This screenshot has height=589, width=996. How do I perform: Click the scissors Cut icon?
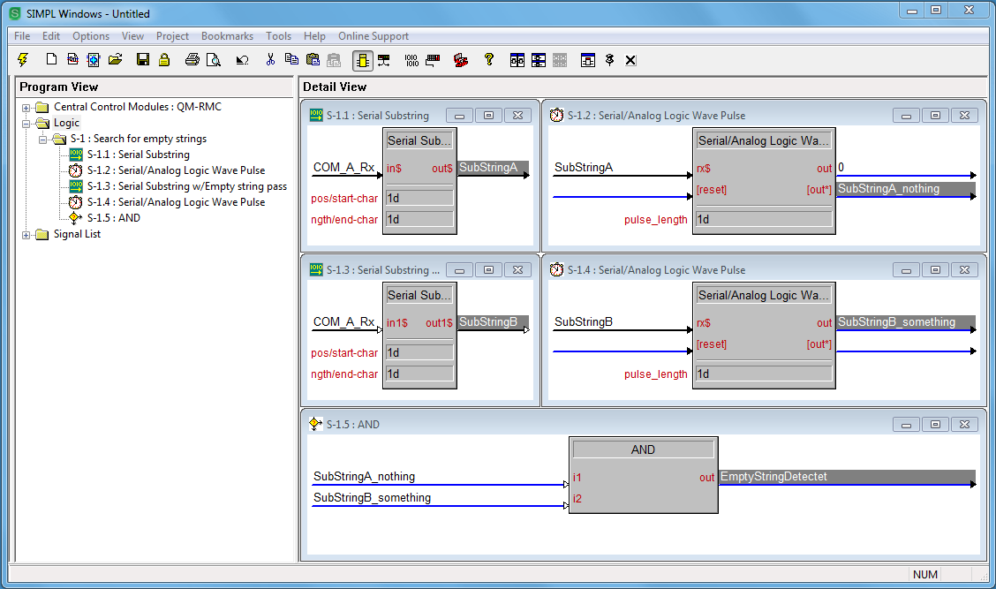[x=270, y=60]
